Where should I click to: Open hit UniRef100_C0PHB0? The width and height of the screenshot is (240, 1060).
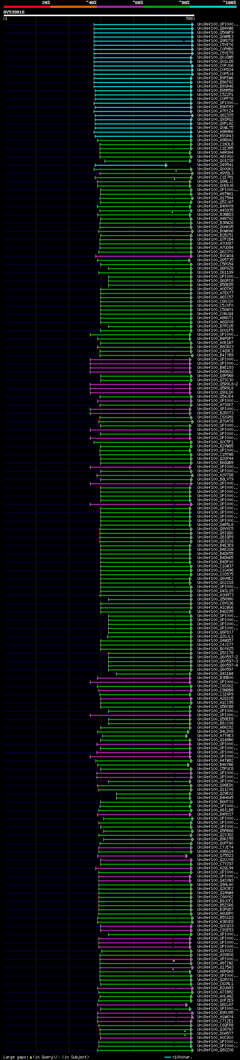point(215,49)
